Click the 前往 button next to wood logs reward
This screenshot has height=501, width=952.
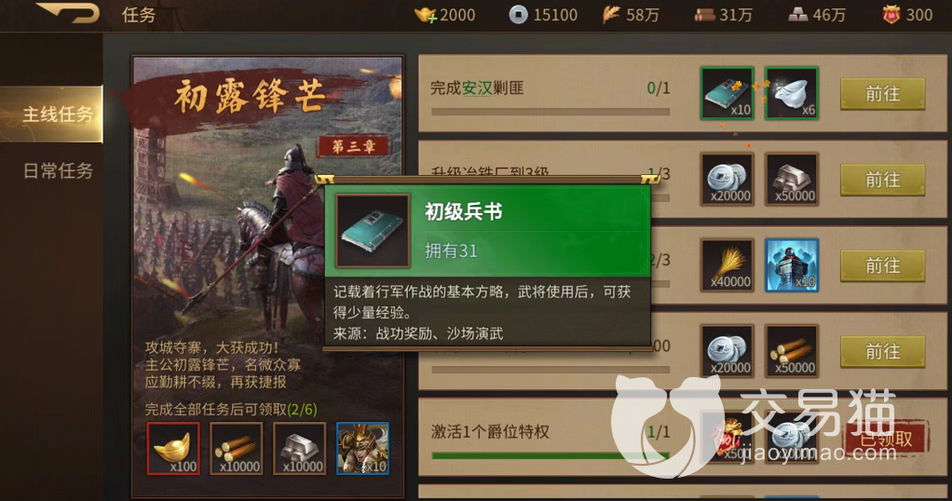click(882, 352)
